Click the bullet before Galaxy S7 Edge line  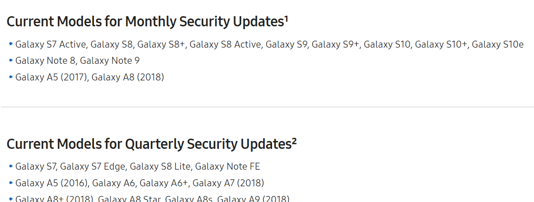[11, 166]
